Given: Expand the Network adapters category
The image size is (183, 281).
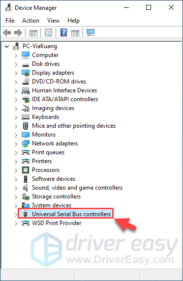Looking at the screenshot, I should click(x=16, y=144).
